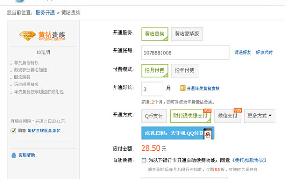Click 年费黄钻独享超值游戏礼包 benefit text

[x=39, y=92]
